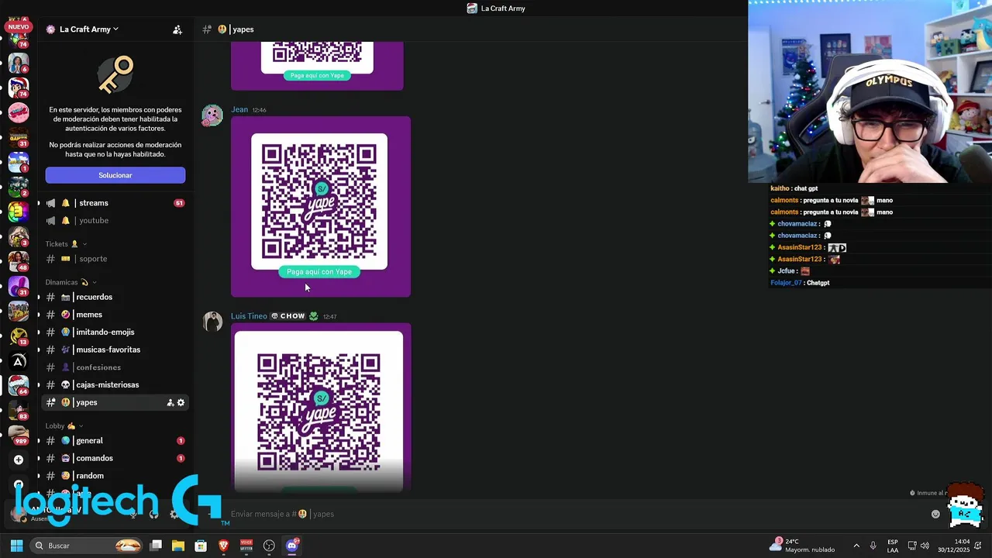Screen dimensions: 992x558
Task: Open the black server icon with letter A
Action: click(x=19, y=361)
